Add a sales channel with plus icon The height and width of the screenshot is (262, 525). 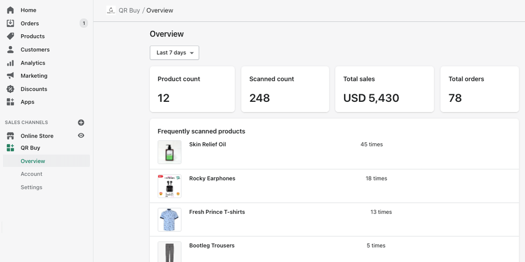pyautogui.click(x=81, y=123)
